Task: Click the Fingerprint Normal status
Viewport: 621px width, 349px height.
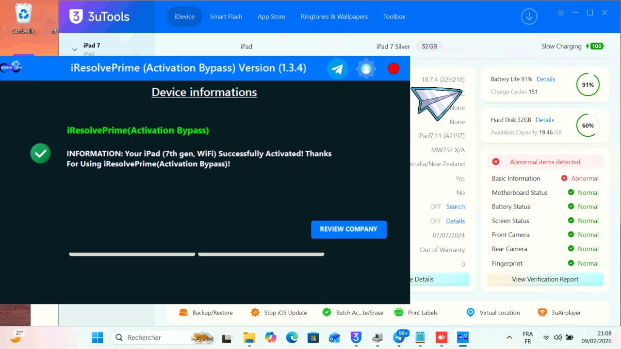Action: tap(584, 263)
